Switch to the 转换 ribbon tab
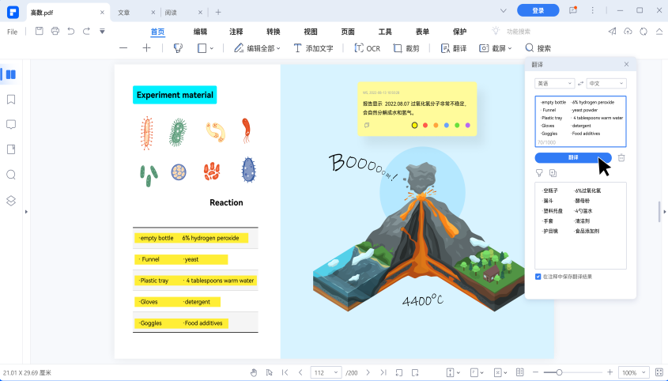668x381 pixels. tap(274, 32)
